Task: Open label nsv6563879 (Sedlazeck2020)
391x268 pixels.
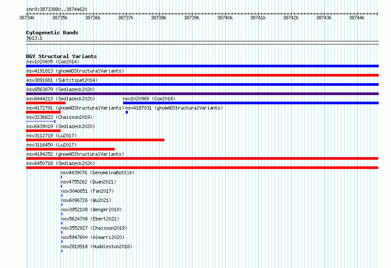Action: coord(61,89)
